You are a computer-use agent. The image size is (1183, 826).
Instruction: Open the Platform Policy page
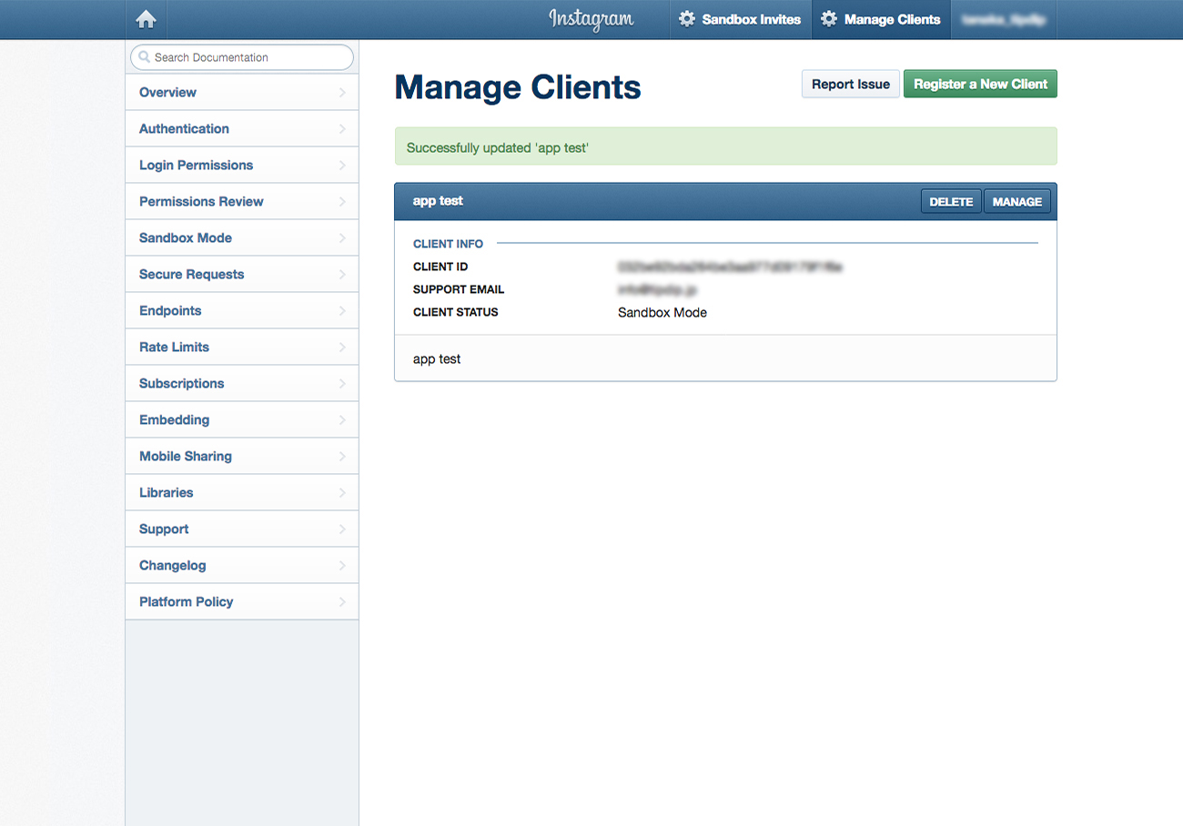[242, 601]
